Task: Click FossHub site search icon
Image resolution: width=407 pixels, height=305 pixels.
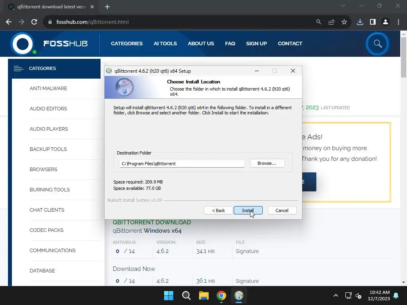Action: coord(378,44)
